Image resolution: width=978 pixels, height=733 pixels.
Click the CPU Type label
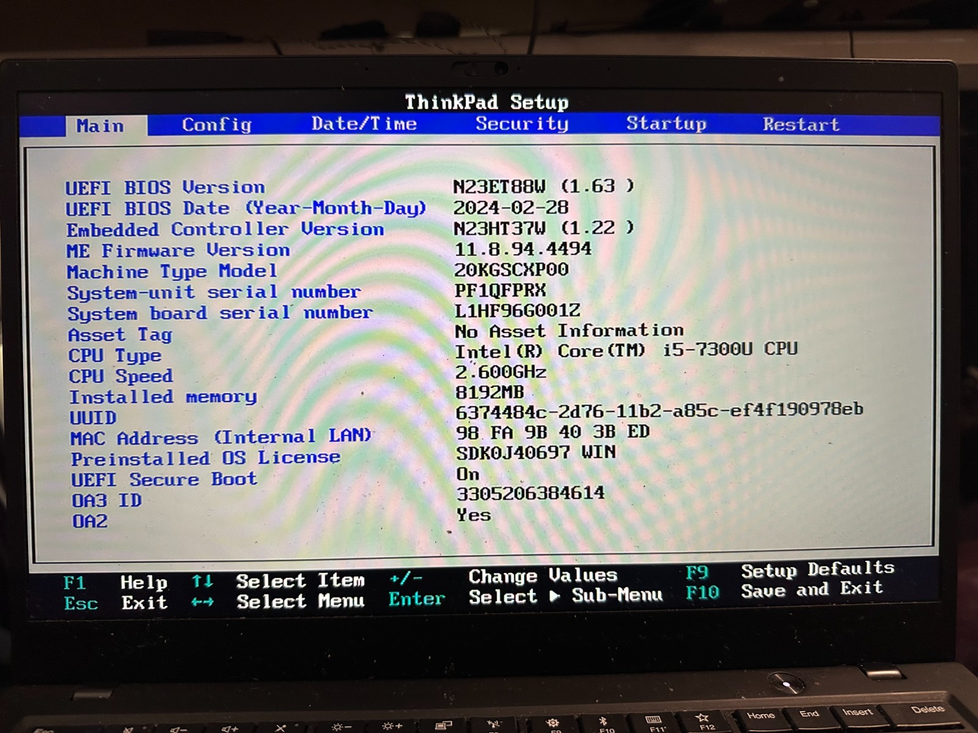(x=115, y=356)
